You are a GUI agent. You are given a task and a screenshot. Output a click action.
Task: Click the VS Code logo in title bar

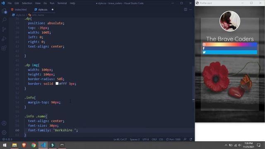pos(3,3)
